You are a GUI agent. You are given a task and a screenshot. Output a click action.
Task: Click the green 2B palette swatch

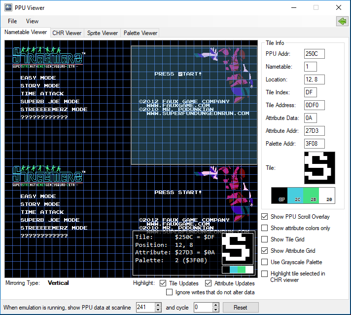point(311,196)
